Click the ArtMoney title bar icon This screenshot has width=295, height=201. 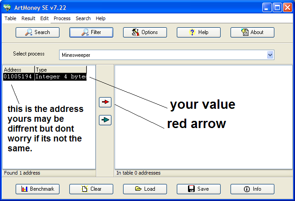7,8
